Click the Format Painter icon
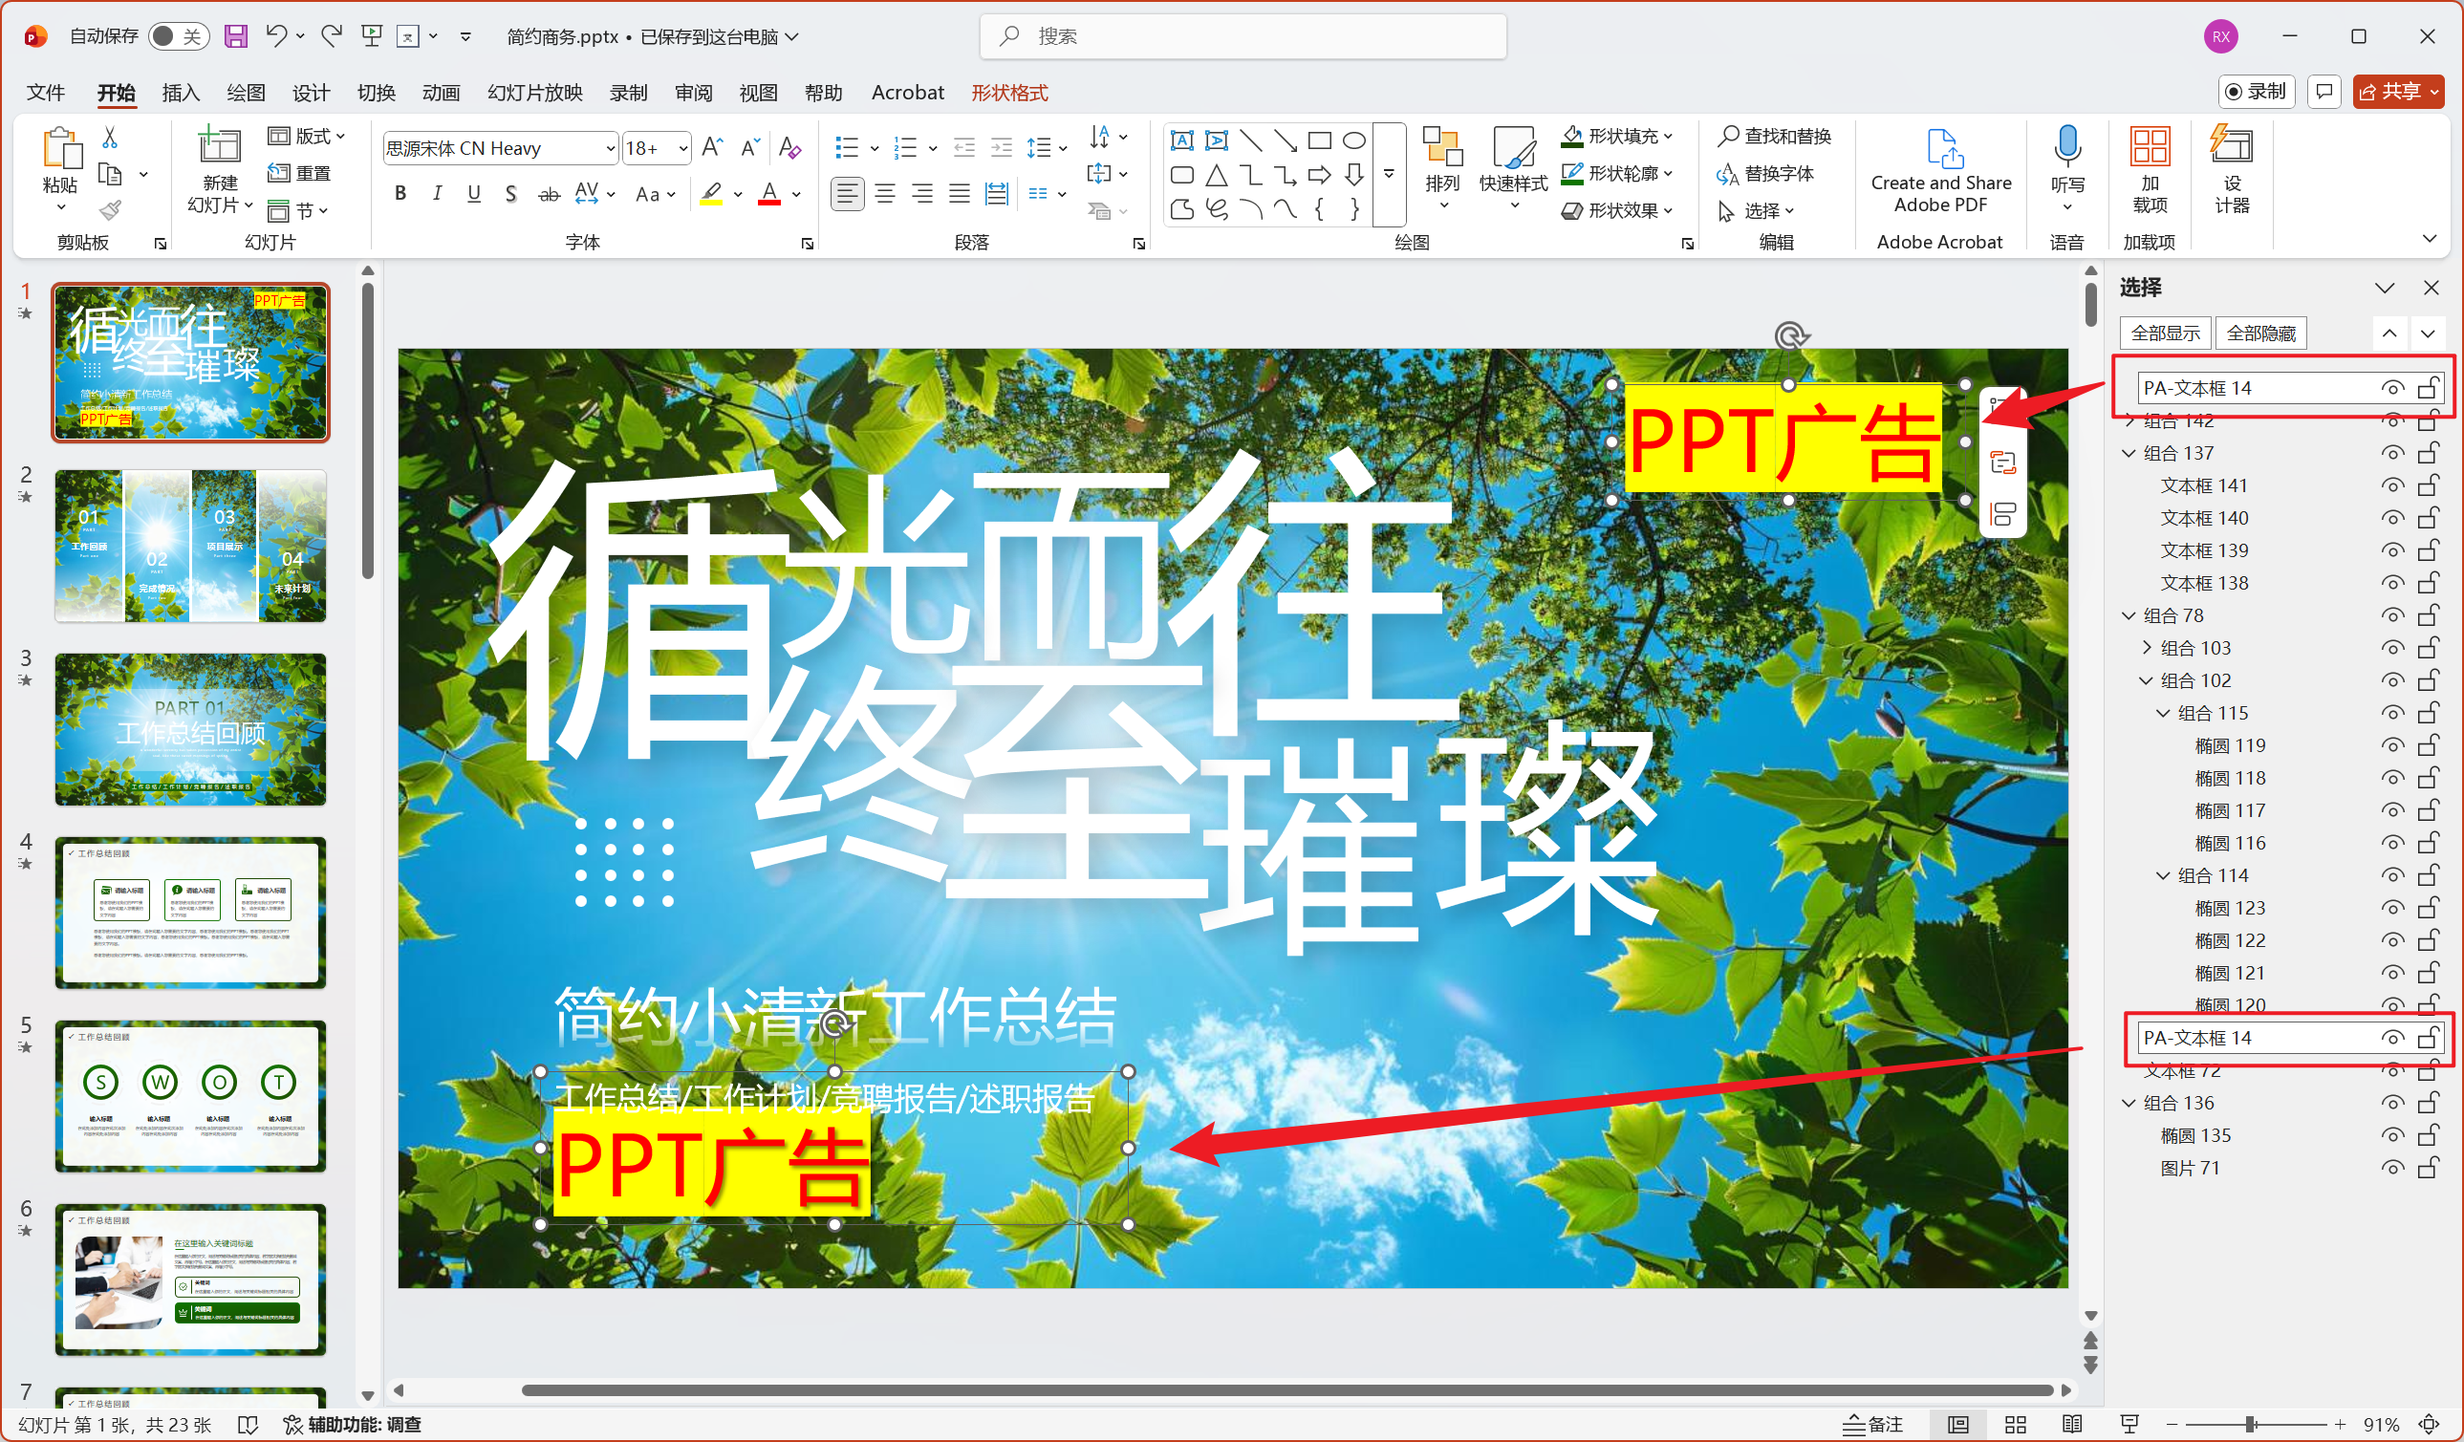2464x1442 pixels. click(x=111, y=208)
